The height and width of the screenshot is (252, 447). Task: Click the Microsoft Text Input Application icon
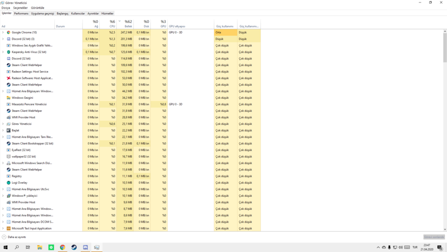click(x=8, y=228)
